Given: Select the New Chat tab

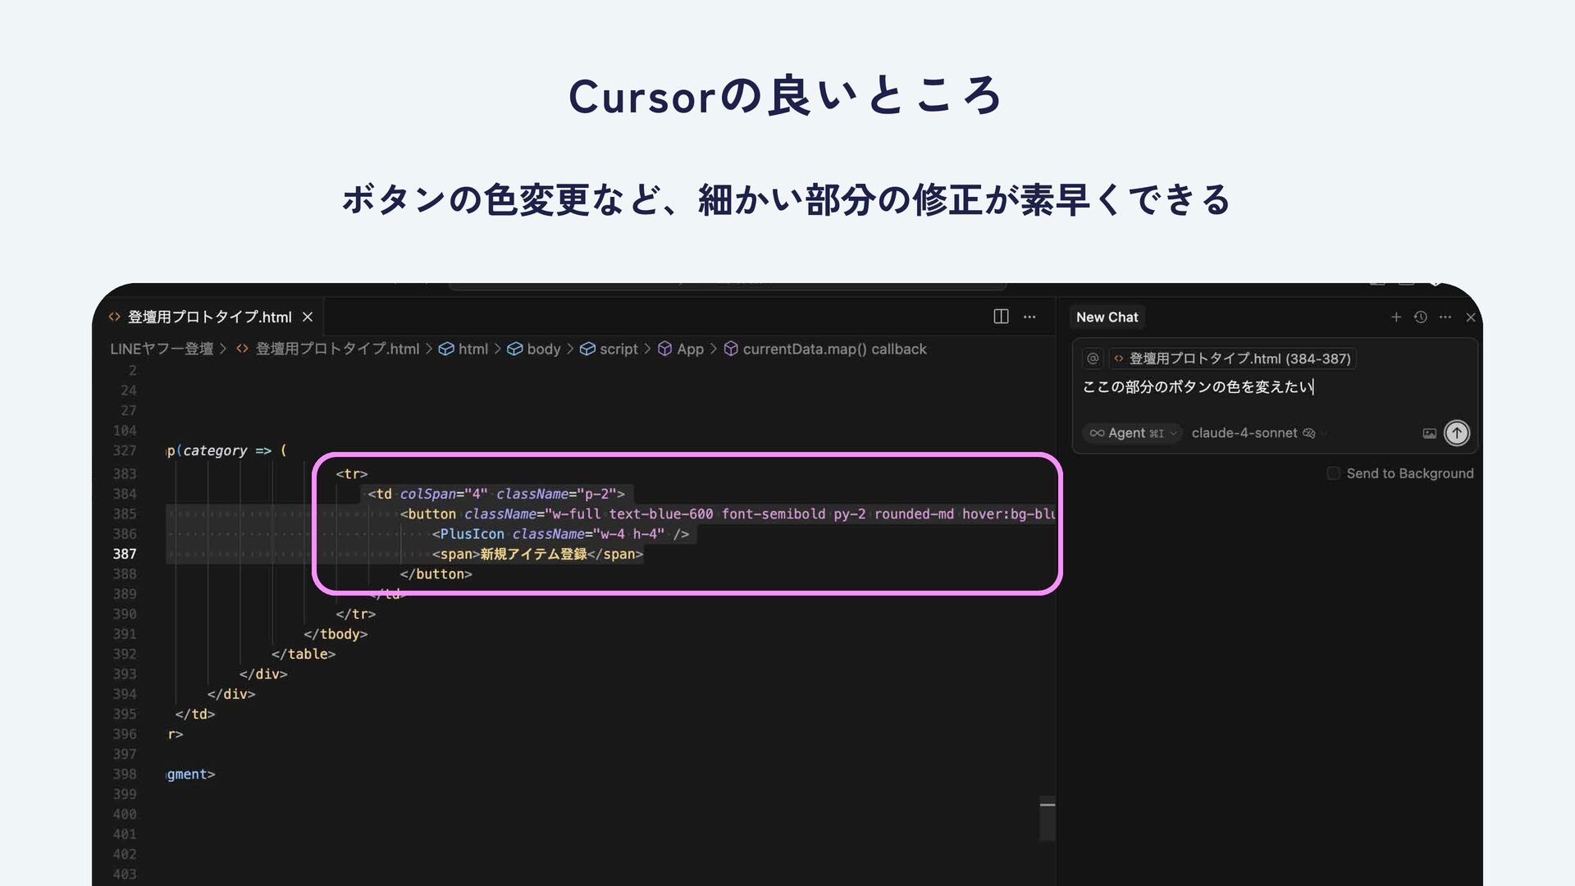Looking at the screenshot, I should click(1107, 317).
